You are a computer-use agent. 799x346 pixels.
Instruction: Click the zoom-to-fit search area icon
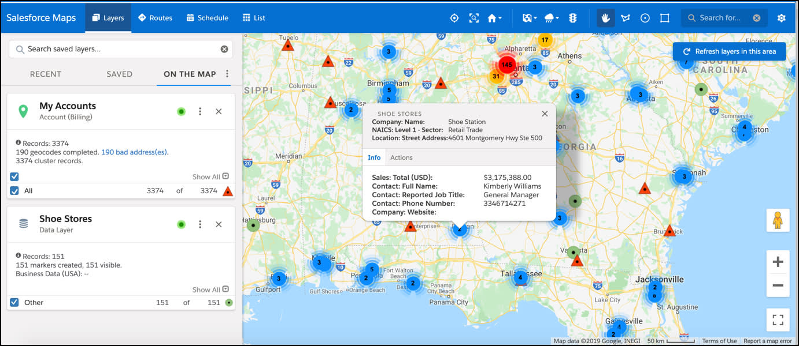pos(474,18)
